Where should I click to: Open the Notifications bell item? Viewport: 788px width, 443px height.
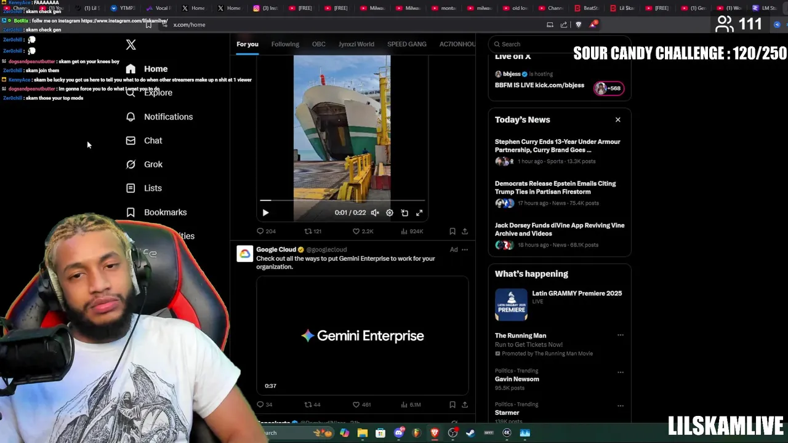click(159, 116)
